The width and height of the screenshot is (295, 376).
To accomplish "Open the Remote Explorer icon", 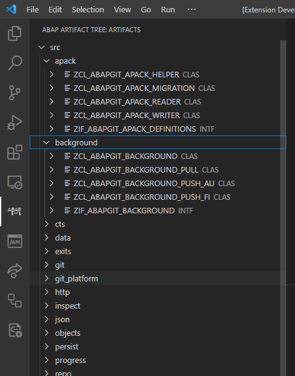I will pos(15,182).
